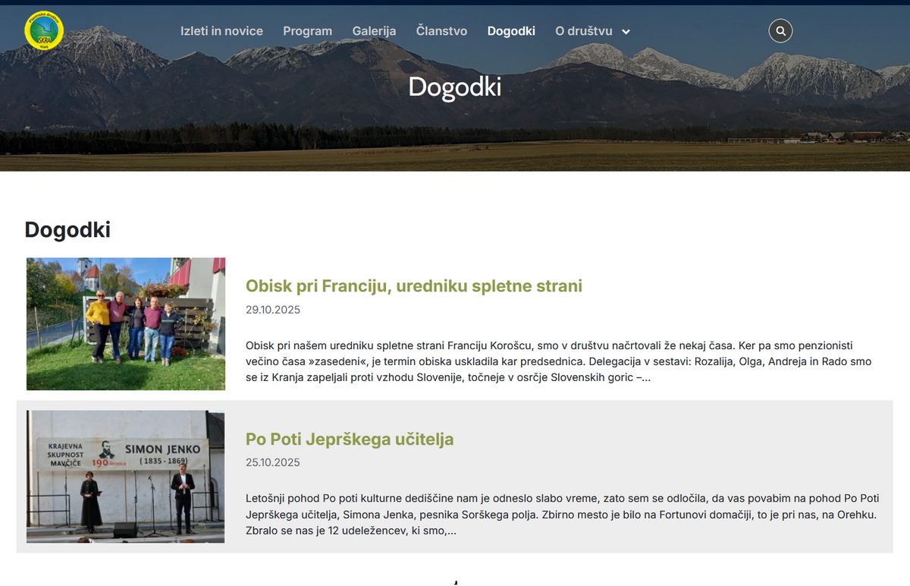Click the O društvu menu label
910x586 pixels.
pyautogui.click(x=583, y=31)
